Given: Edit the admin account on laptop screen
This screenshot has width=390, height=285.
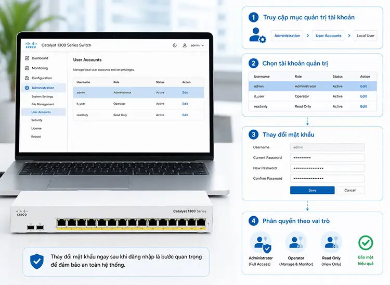Looking at the screenshot, I should (x=185, y=92).
